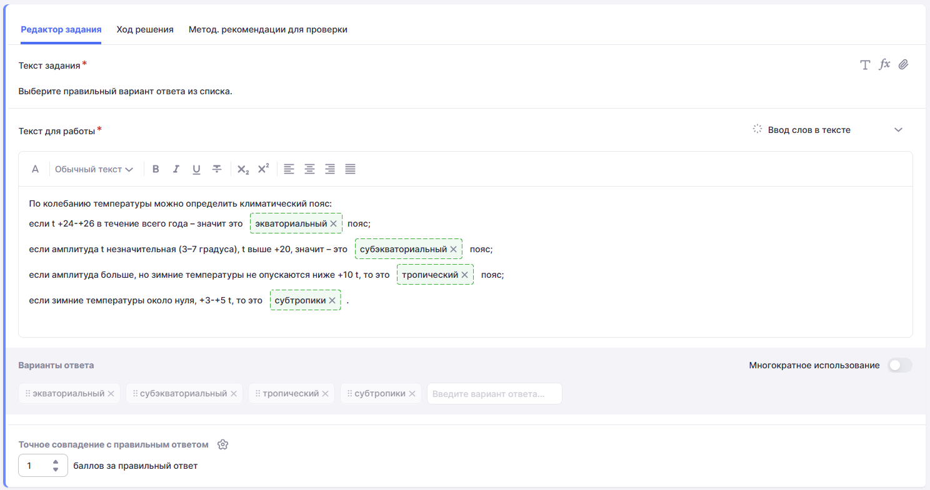Open the 'Обычный текст' style dropdown

click(x=94, y=169)
